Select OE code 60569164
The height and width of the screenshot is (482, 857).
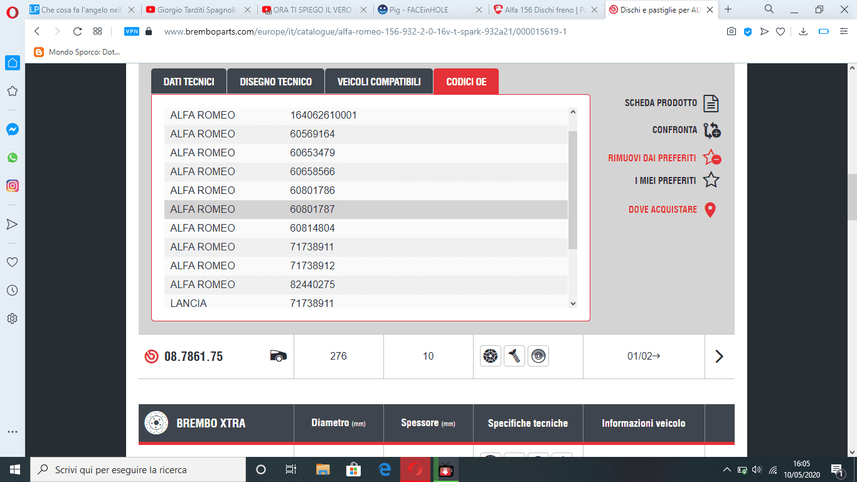point(366,134)
